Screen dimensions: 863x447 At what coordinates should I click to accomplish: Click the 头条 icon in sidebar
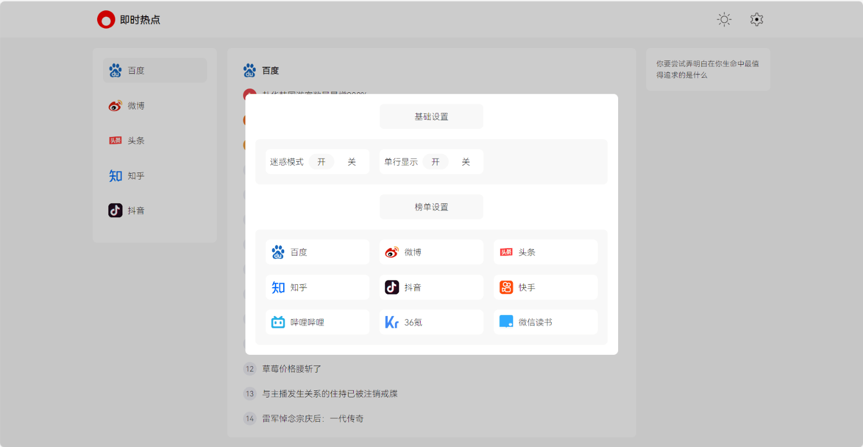[115, 141]
